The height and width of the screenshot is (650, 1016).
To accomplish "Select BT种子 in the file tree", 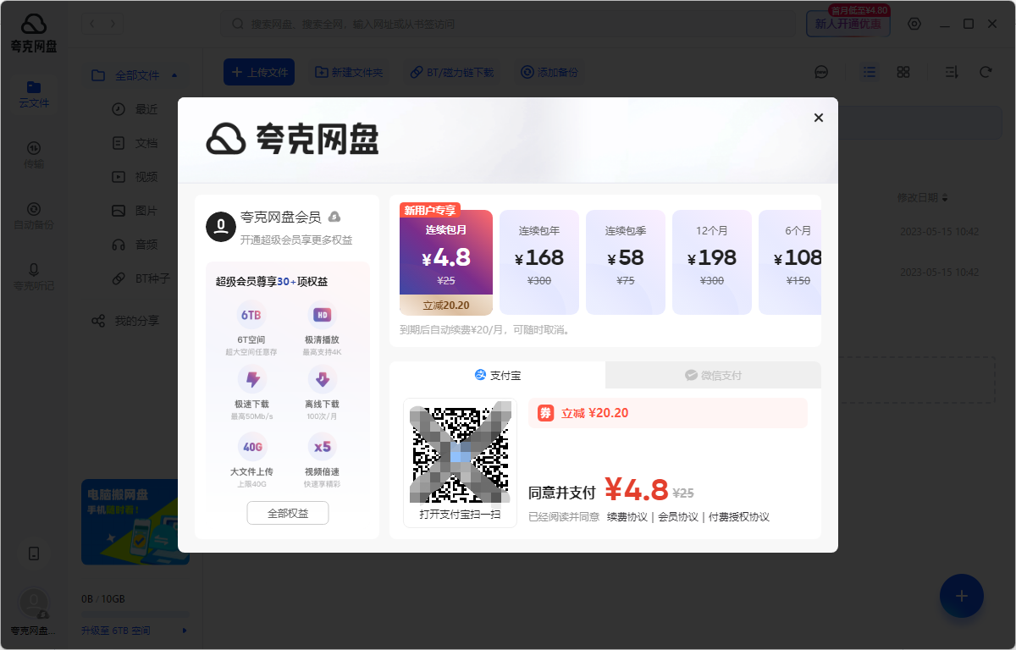I will [x=141, y=278].
